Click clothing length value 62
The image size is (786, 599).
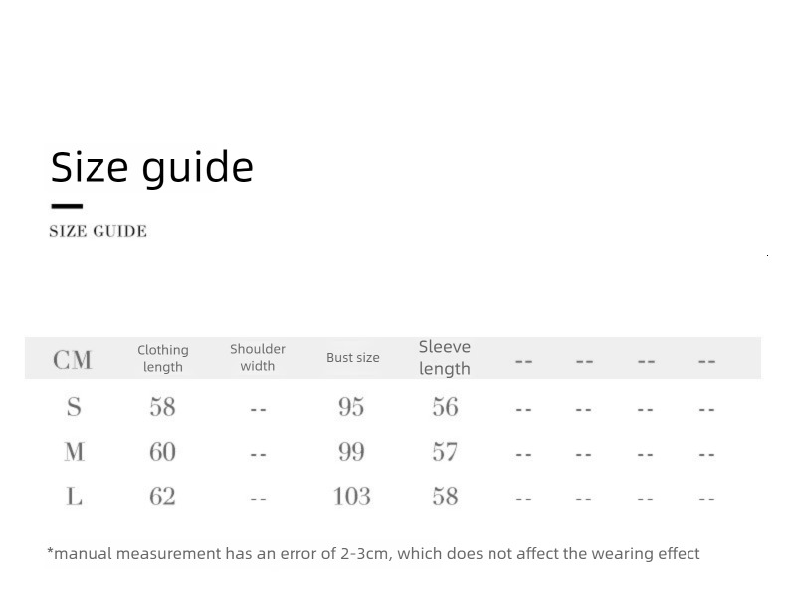tap(162, 496)
